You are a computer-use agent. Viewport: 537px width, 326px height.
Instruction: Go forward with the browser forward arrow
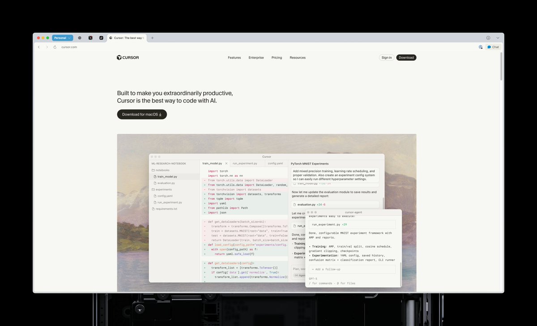tap(47, 47)
